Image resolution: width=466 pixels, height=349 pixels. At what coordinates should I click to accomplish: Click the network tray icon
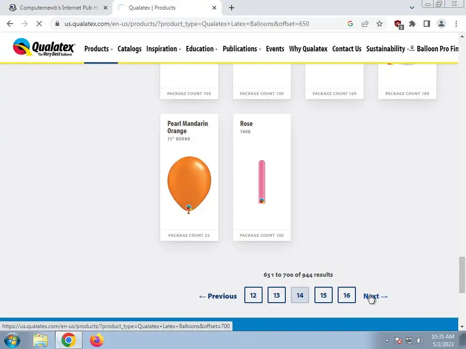(409, 340)
